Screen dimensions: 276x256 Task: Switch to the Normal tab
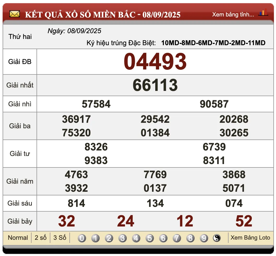(18, 238)
